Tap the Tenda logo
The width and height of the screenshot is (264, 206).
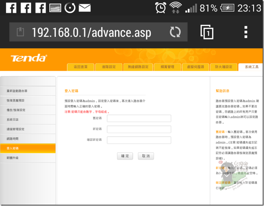pos(29,58)
